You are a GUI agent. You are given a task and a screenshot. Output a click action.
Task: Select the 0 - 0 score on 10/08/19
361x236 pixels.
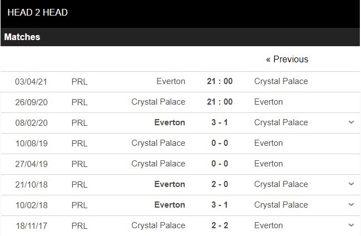click(220, 143)
